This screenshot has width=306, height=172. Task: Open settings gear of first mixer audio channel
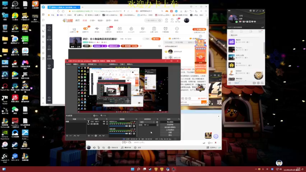tap(134, 126)
